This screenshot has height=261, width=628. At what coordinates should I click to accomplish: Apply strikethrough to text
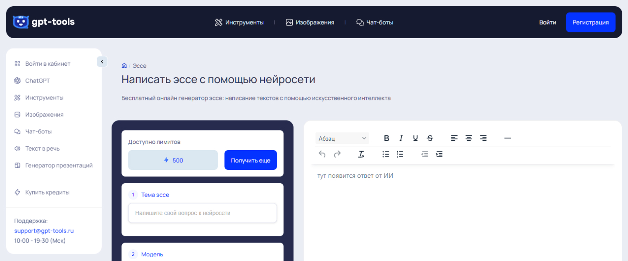click(x=430, y=138)
